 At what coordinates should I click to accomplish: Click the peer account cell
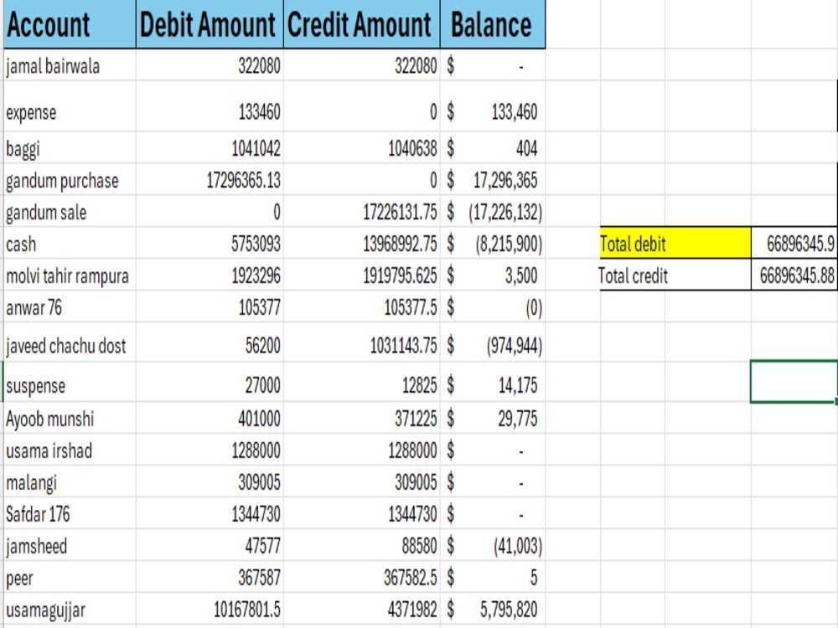pos(70,577)
